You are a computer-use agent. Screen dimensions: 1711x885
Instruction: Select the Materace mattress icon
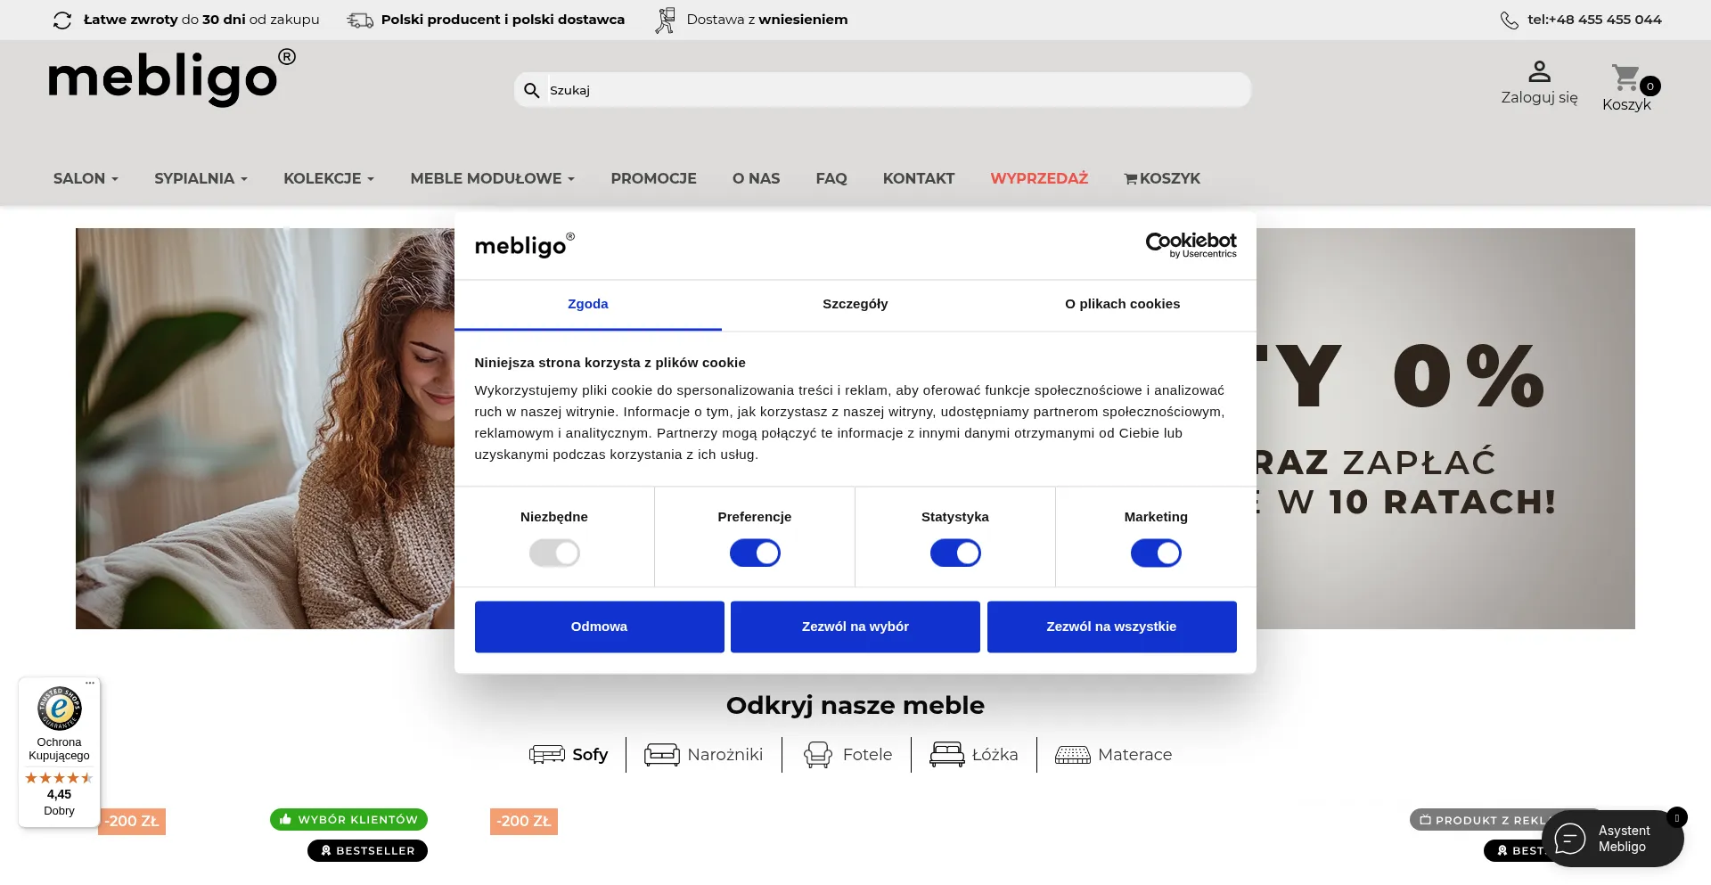pos(1073,755)
